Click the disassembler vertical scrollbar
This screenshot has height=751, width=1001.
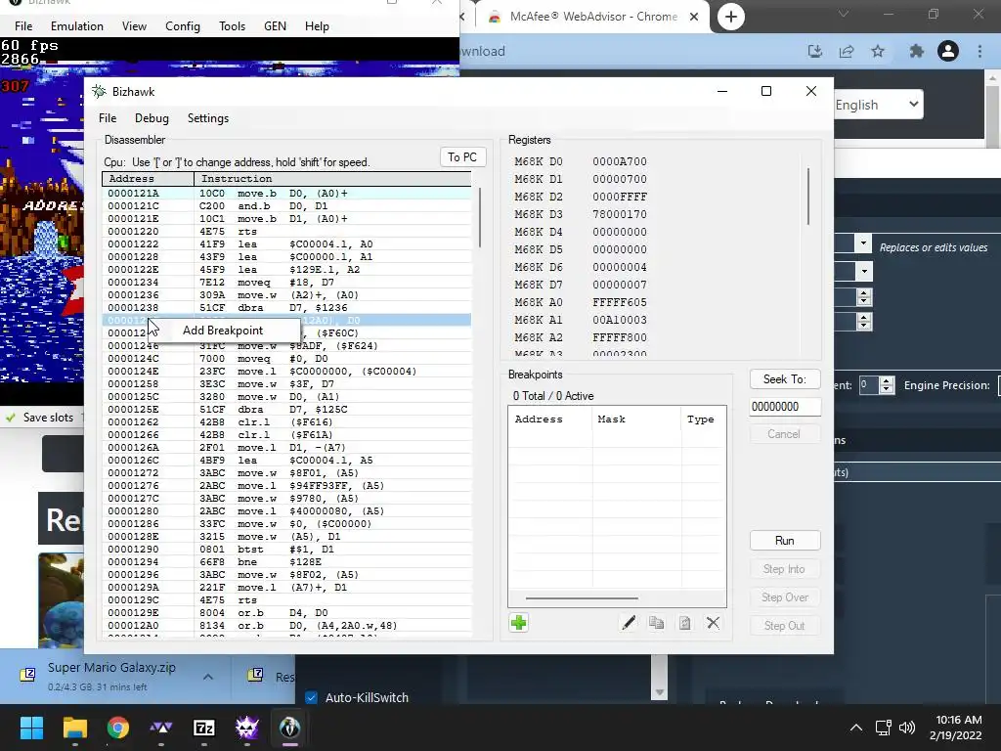pos(479,218)
